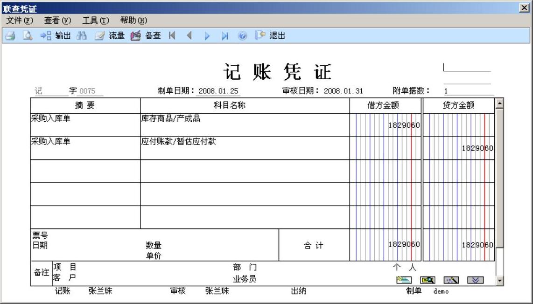This screenshot has height=304, width=533.
Task: Click the 输出 export button
Action: [56, 35]
